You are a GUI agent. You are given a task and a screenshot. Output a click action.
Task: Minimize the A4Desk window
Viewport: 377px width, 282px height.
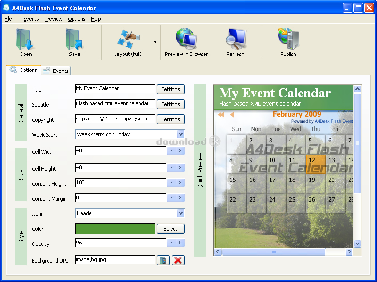point(347,8)
